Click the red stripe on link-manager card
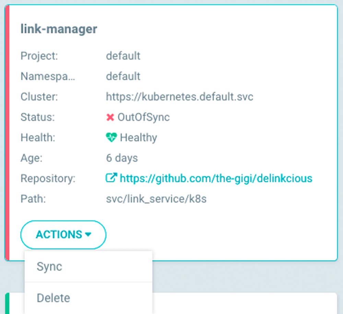 tap(7, 133)
